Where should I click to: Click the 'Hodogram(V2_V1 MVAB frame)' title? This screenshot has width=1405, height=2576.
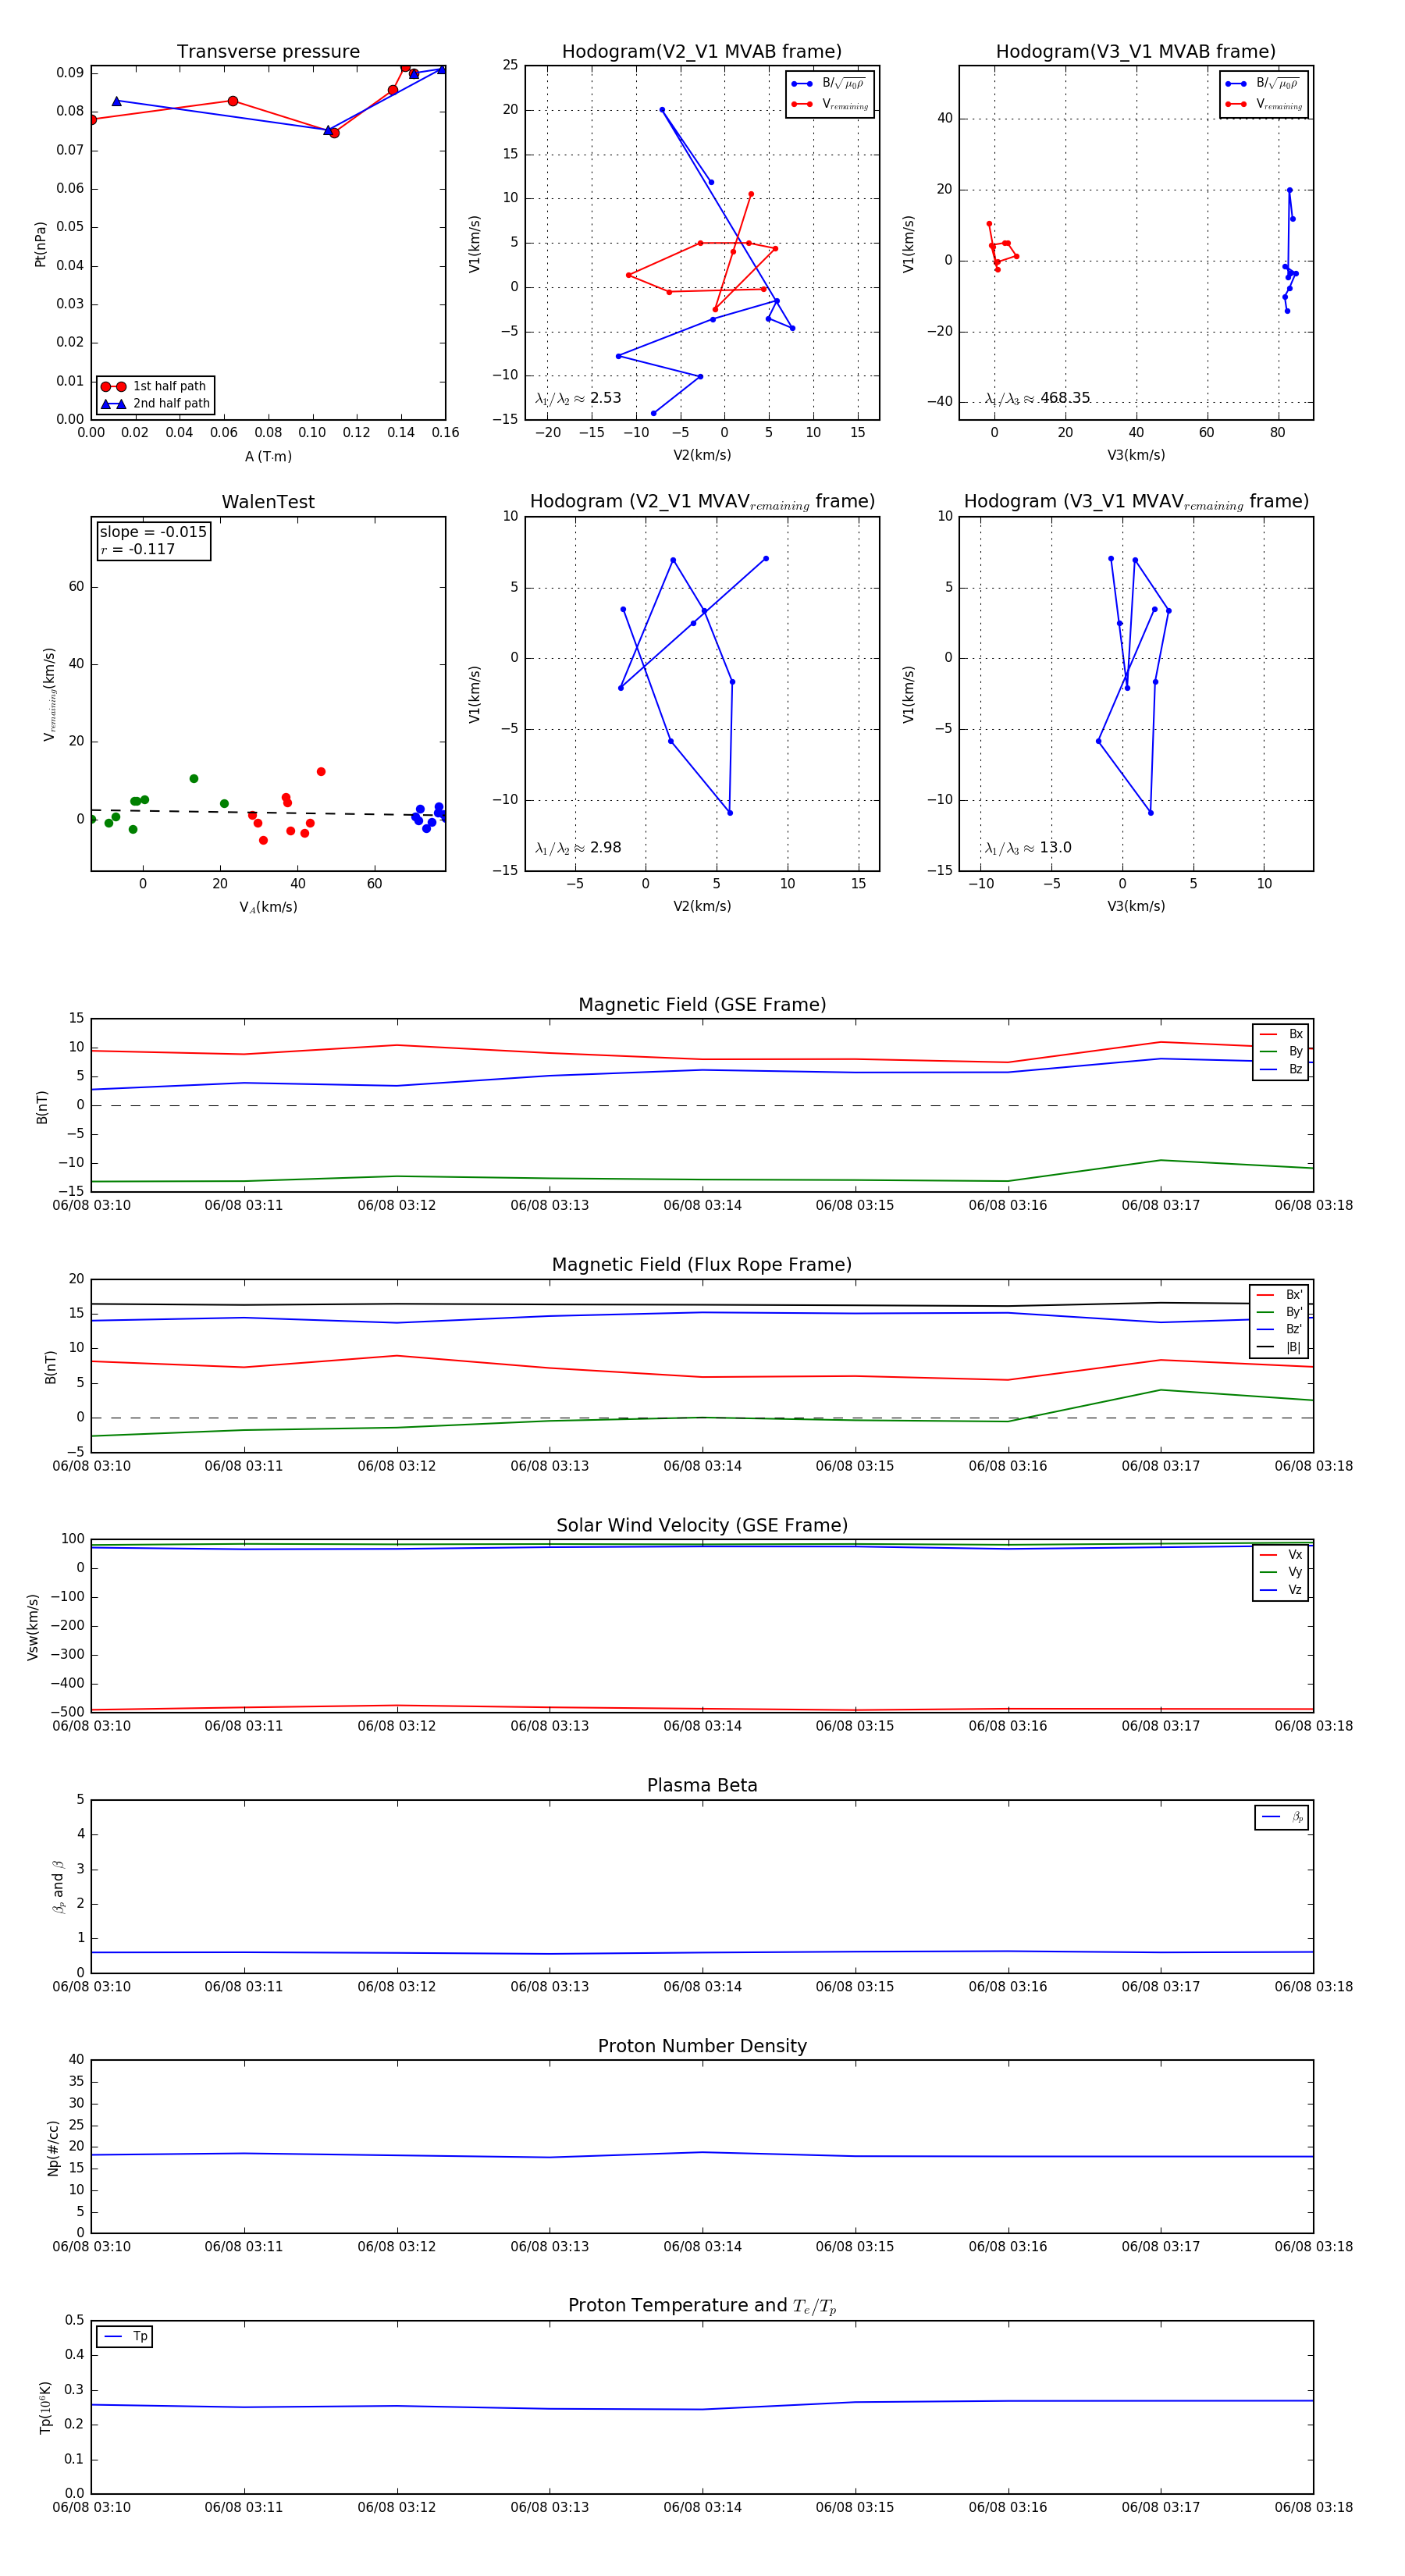pyautogui.click(x=702, y=52)
